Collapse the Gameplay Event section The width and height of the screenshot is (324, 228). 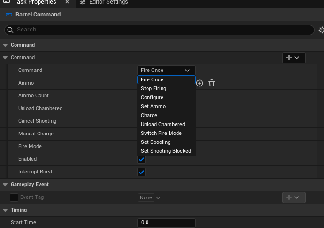coord(5,185)
